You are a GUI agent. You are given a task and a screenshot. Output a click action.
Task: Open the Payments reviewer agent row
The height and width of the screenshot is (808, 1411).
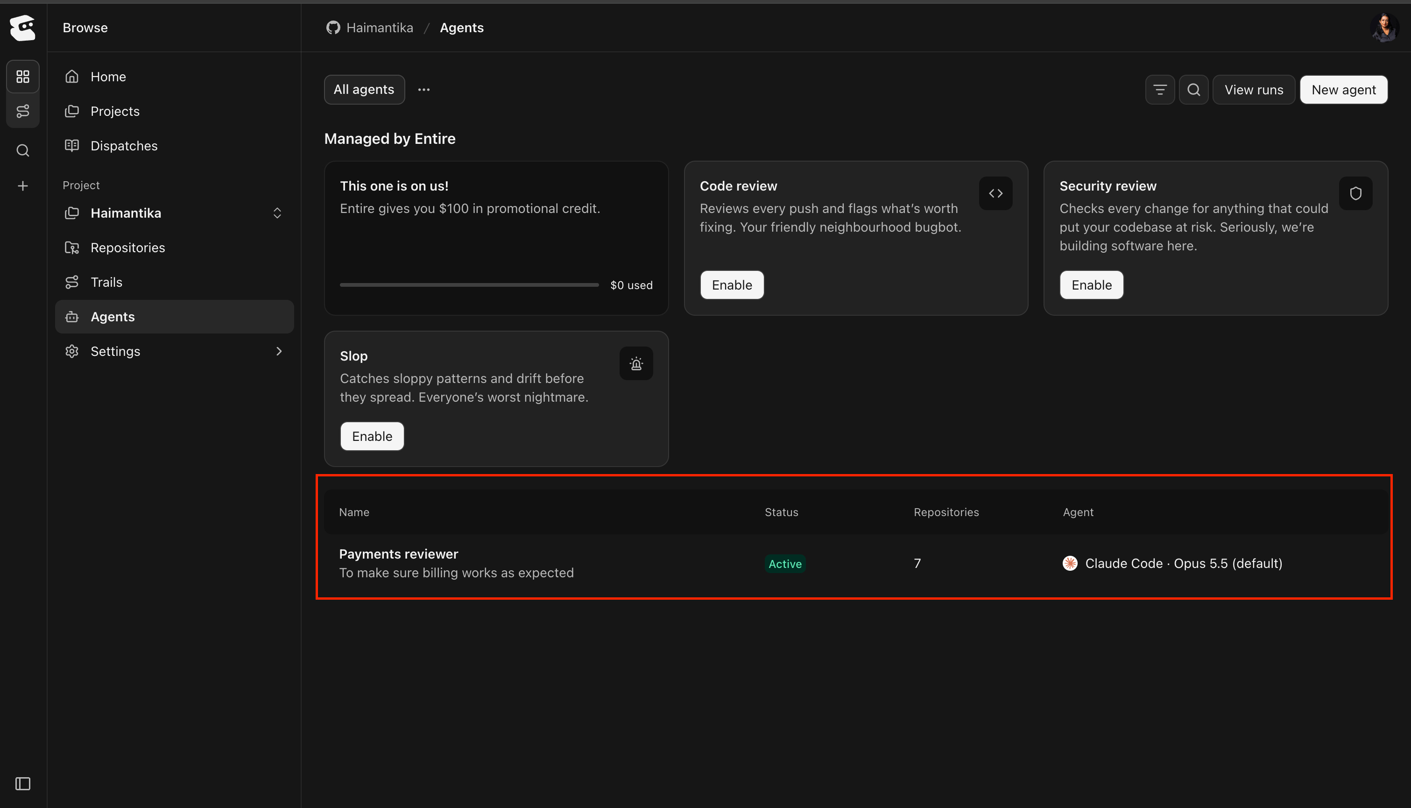coord(856,563)
